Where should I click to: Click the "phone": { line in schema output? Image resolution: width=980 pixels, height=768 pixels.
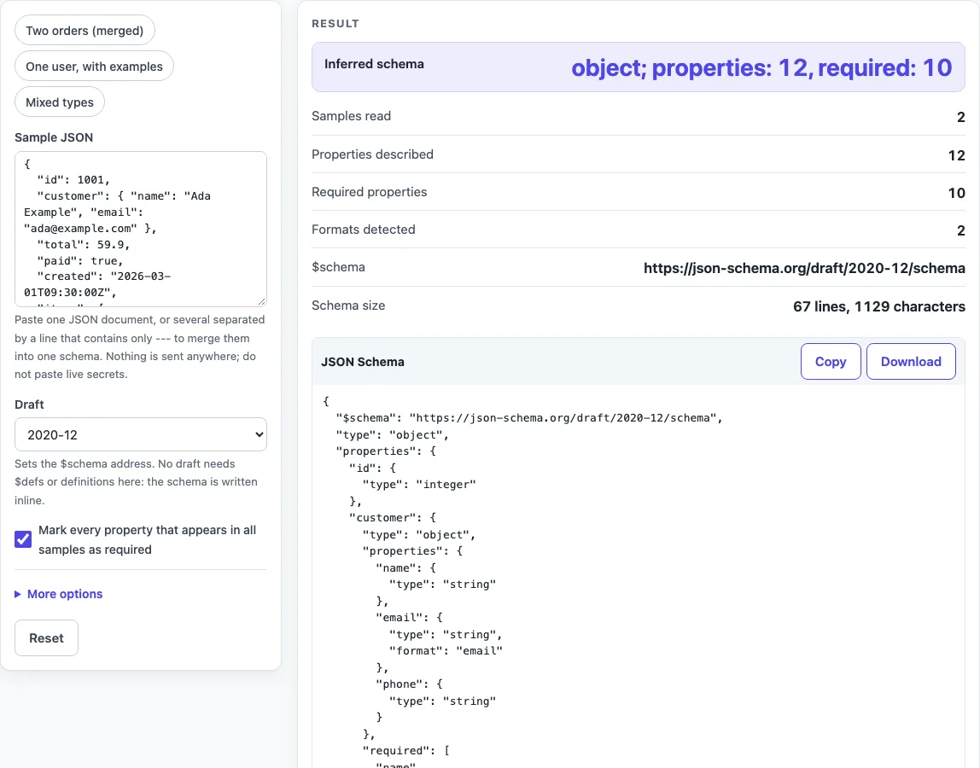click(x=409, y=684)
